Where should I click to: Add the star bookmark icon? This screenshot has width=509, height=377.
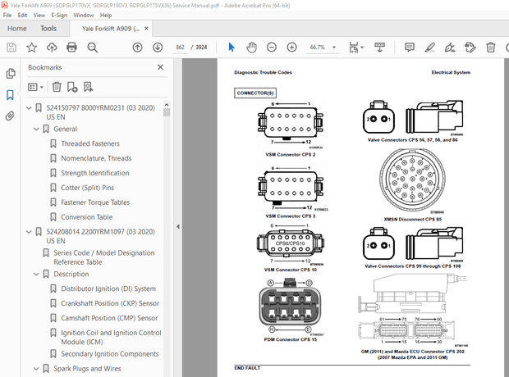click(x=31, y=48)
